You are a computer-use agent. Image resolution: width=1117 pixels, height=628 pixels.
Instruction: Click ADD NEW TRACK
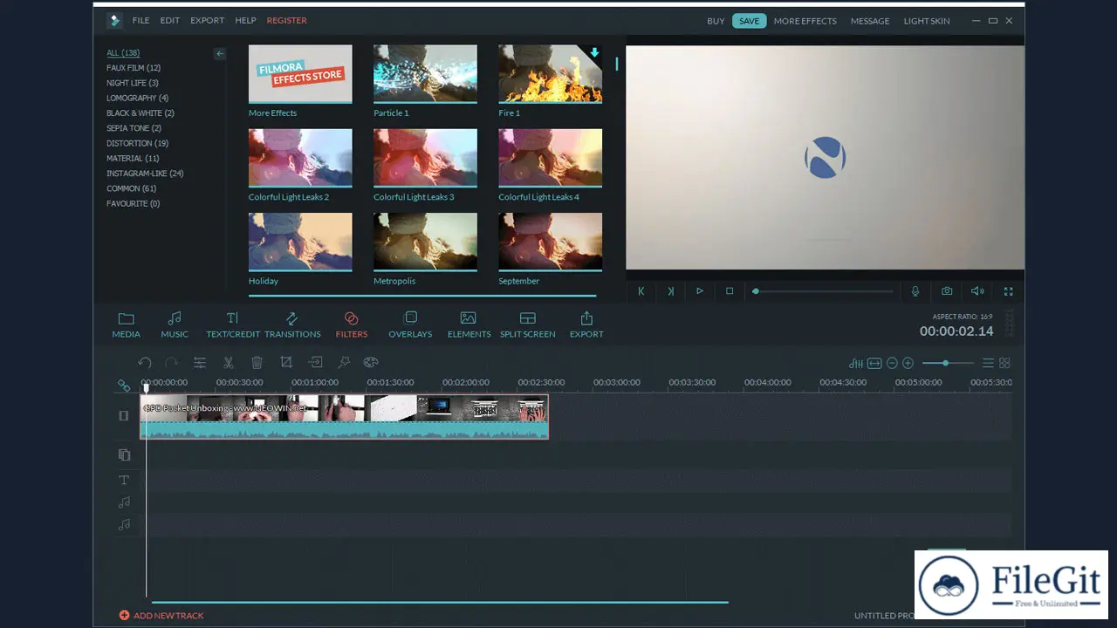pos(161,616)
